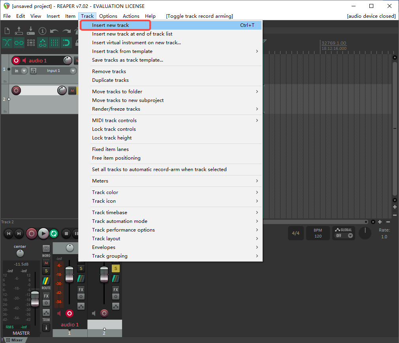Open envelope button on track 2 mixer strip

point(115,306)
